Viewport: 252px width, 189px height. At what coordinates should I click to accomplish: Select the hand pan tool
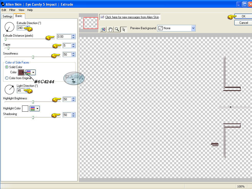pos(110,29)
